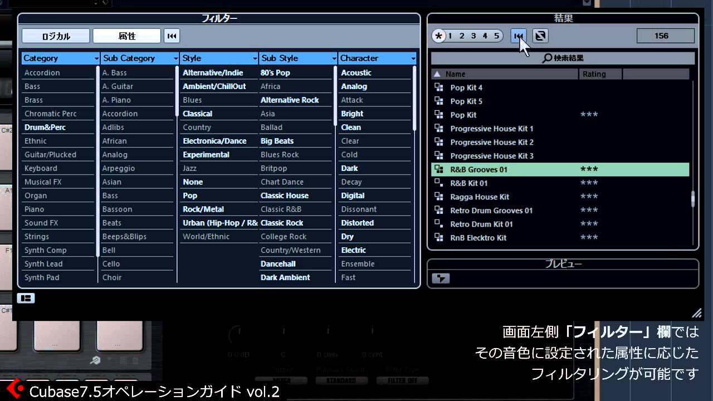Viewport: 713px width, 401px height.
Task: Set rating filter to 5
Action: point(496,36)
